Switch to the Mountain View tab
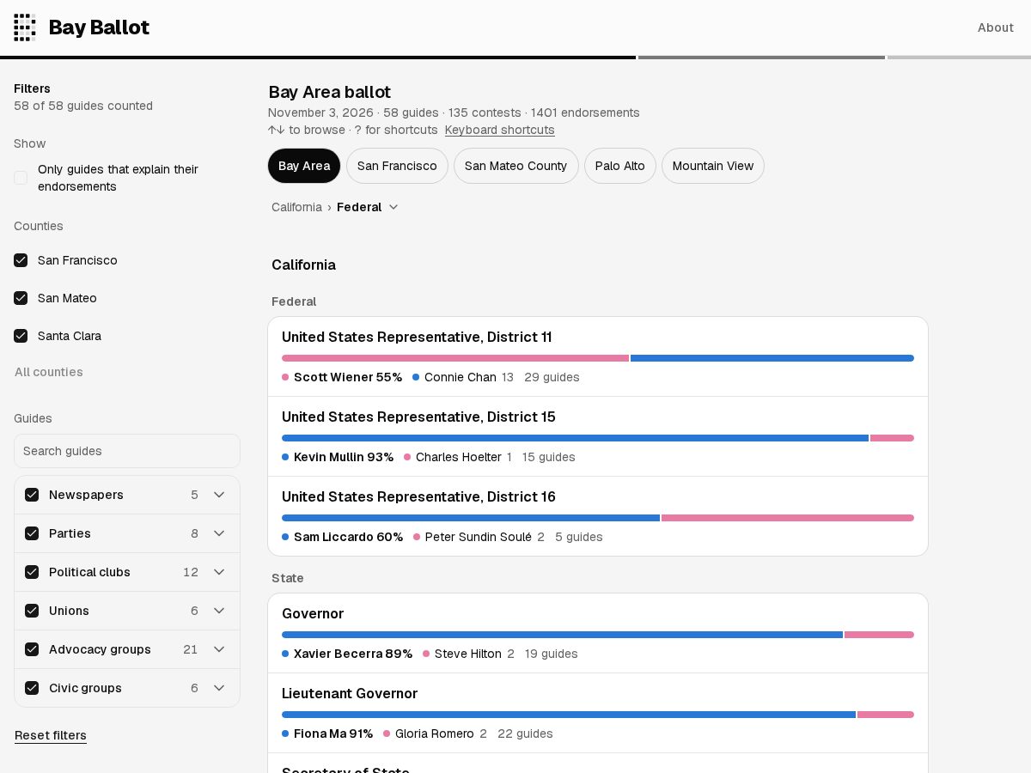 [713, 166]
